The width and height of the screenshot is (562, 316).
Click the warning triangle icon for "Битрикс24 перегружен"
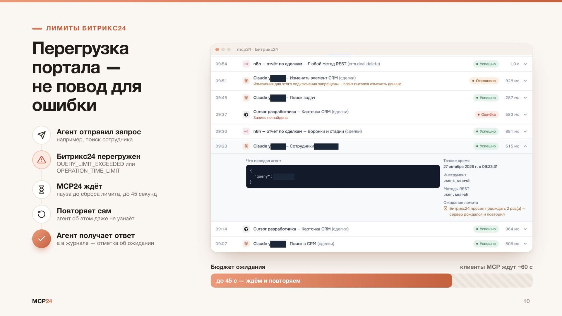point(42,160)
